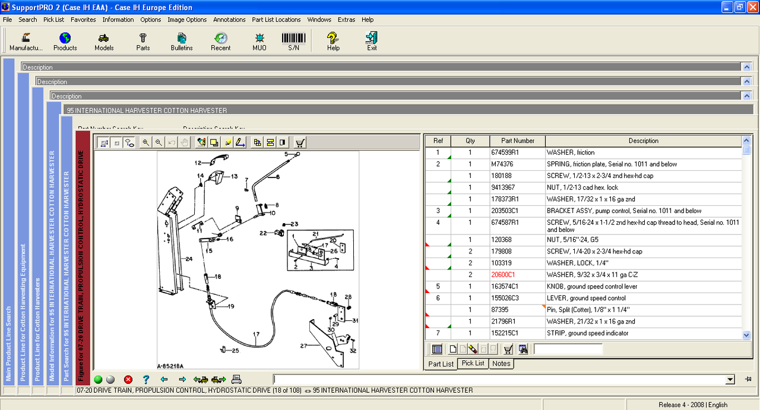The width and height of the screenshot is (760, 410).
Task: Open the Parts search button
Action: click(x=143, y=42)
